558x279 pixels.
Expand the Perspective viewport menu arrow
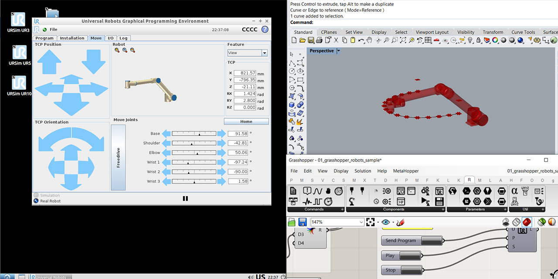click(x=339, y=51)
